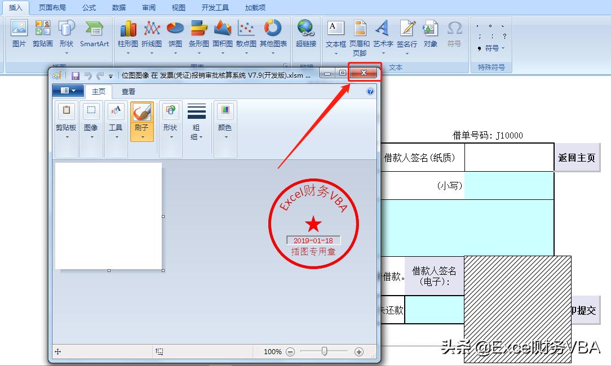This screenshot has height=366, width=611.
Task: Undo in the Paint quick access toolbar
Action: point(88,75)
